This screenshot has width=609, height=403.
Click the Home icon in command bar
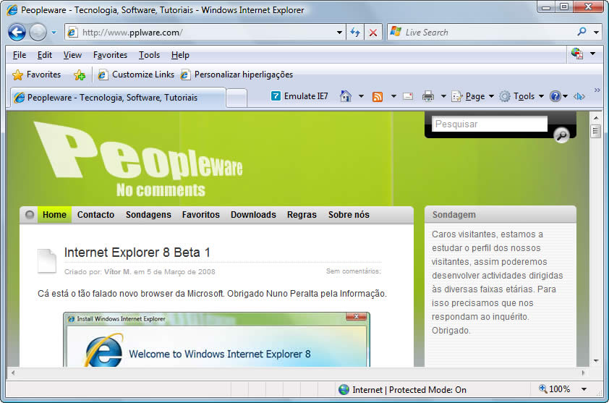click(x=346, y=96)
